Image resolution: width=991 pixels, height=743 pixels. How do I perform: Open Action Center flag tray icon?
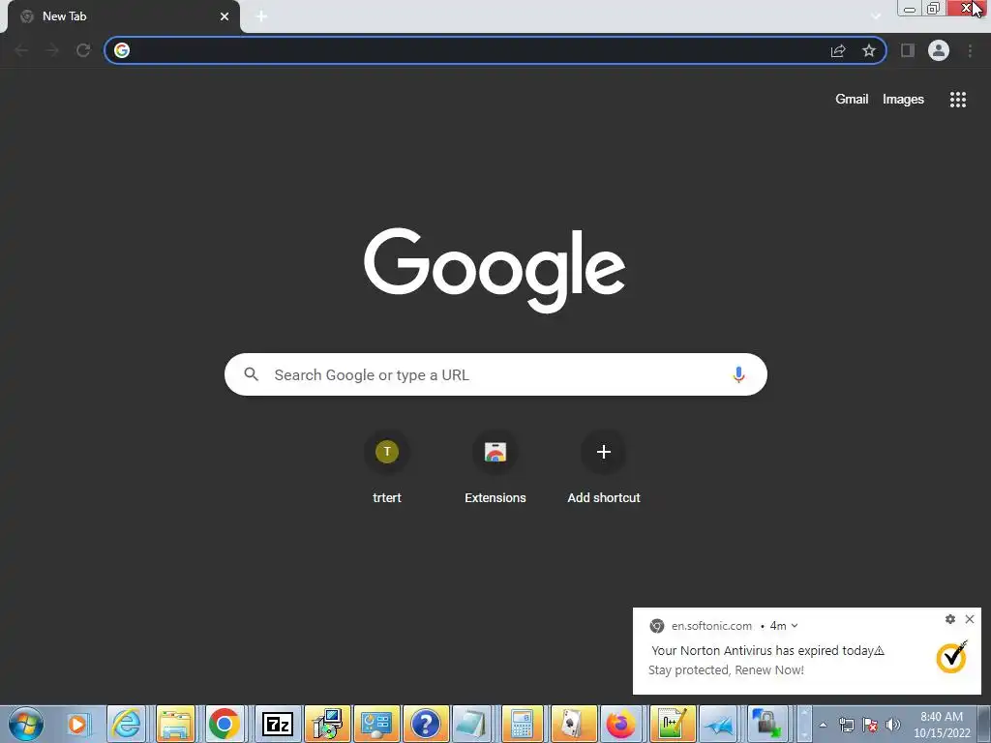[x=870, y=725]
